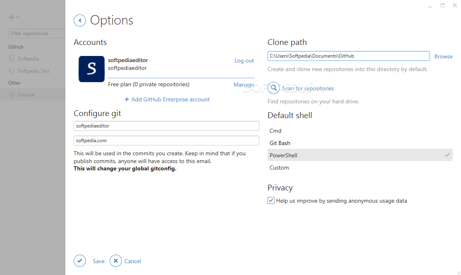Choose Git Bash as default shell
The width and height of the screenshot is (461, 275).
360,143
